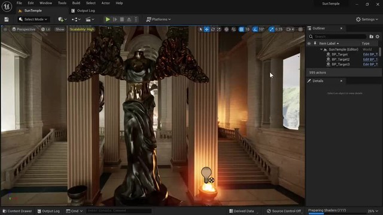
Task: Toggle world/local coordinate space globe icon
Action: [x=226, y=29]
